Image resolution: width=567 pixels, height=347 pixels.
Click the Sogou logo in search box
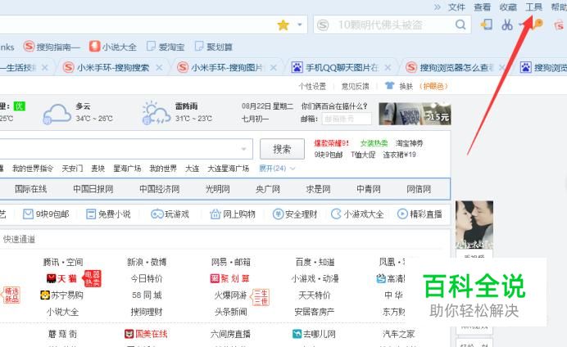[323, 25]
